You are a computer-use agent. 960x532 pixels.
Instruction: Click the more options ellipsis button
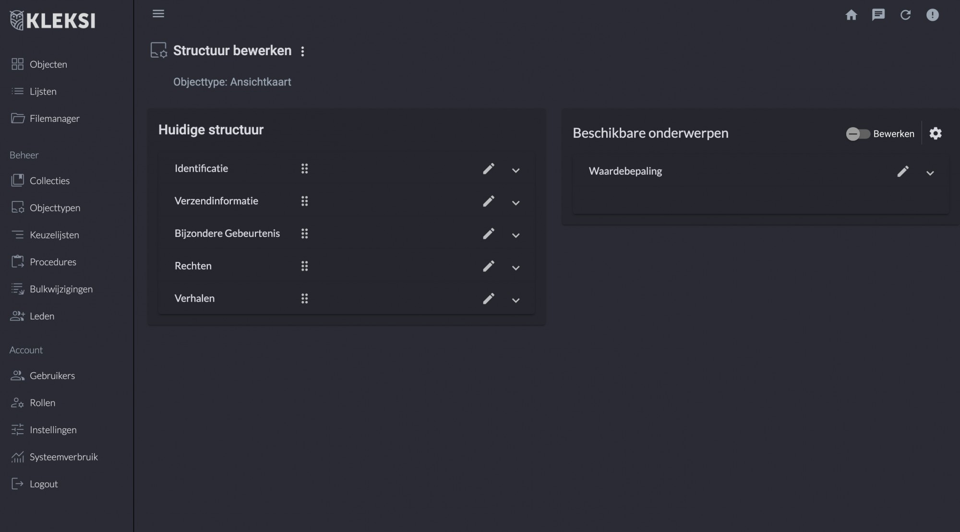[x=302, y=51]
